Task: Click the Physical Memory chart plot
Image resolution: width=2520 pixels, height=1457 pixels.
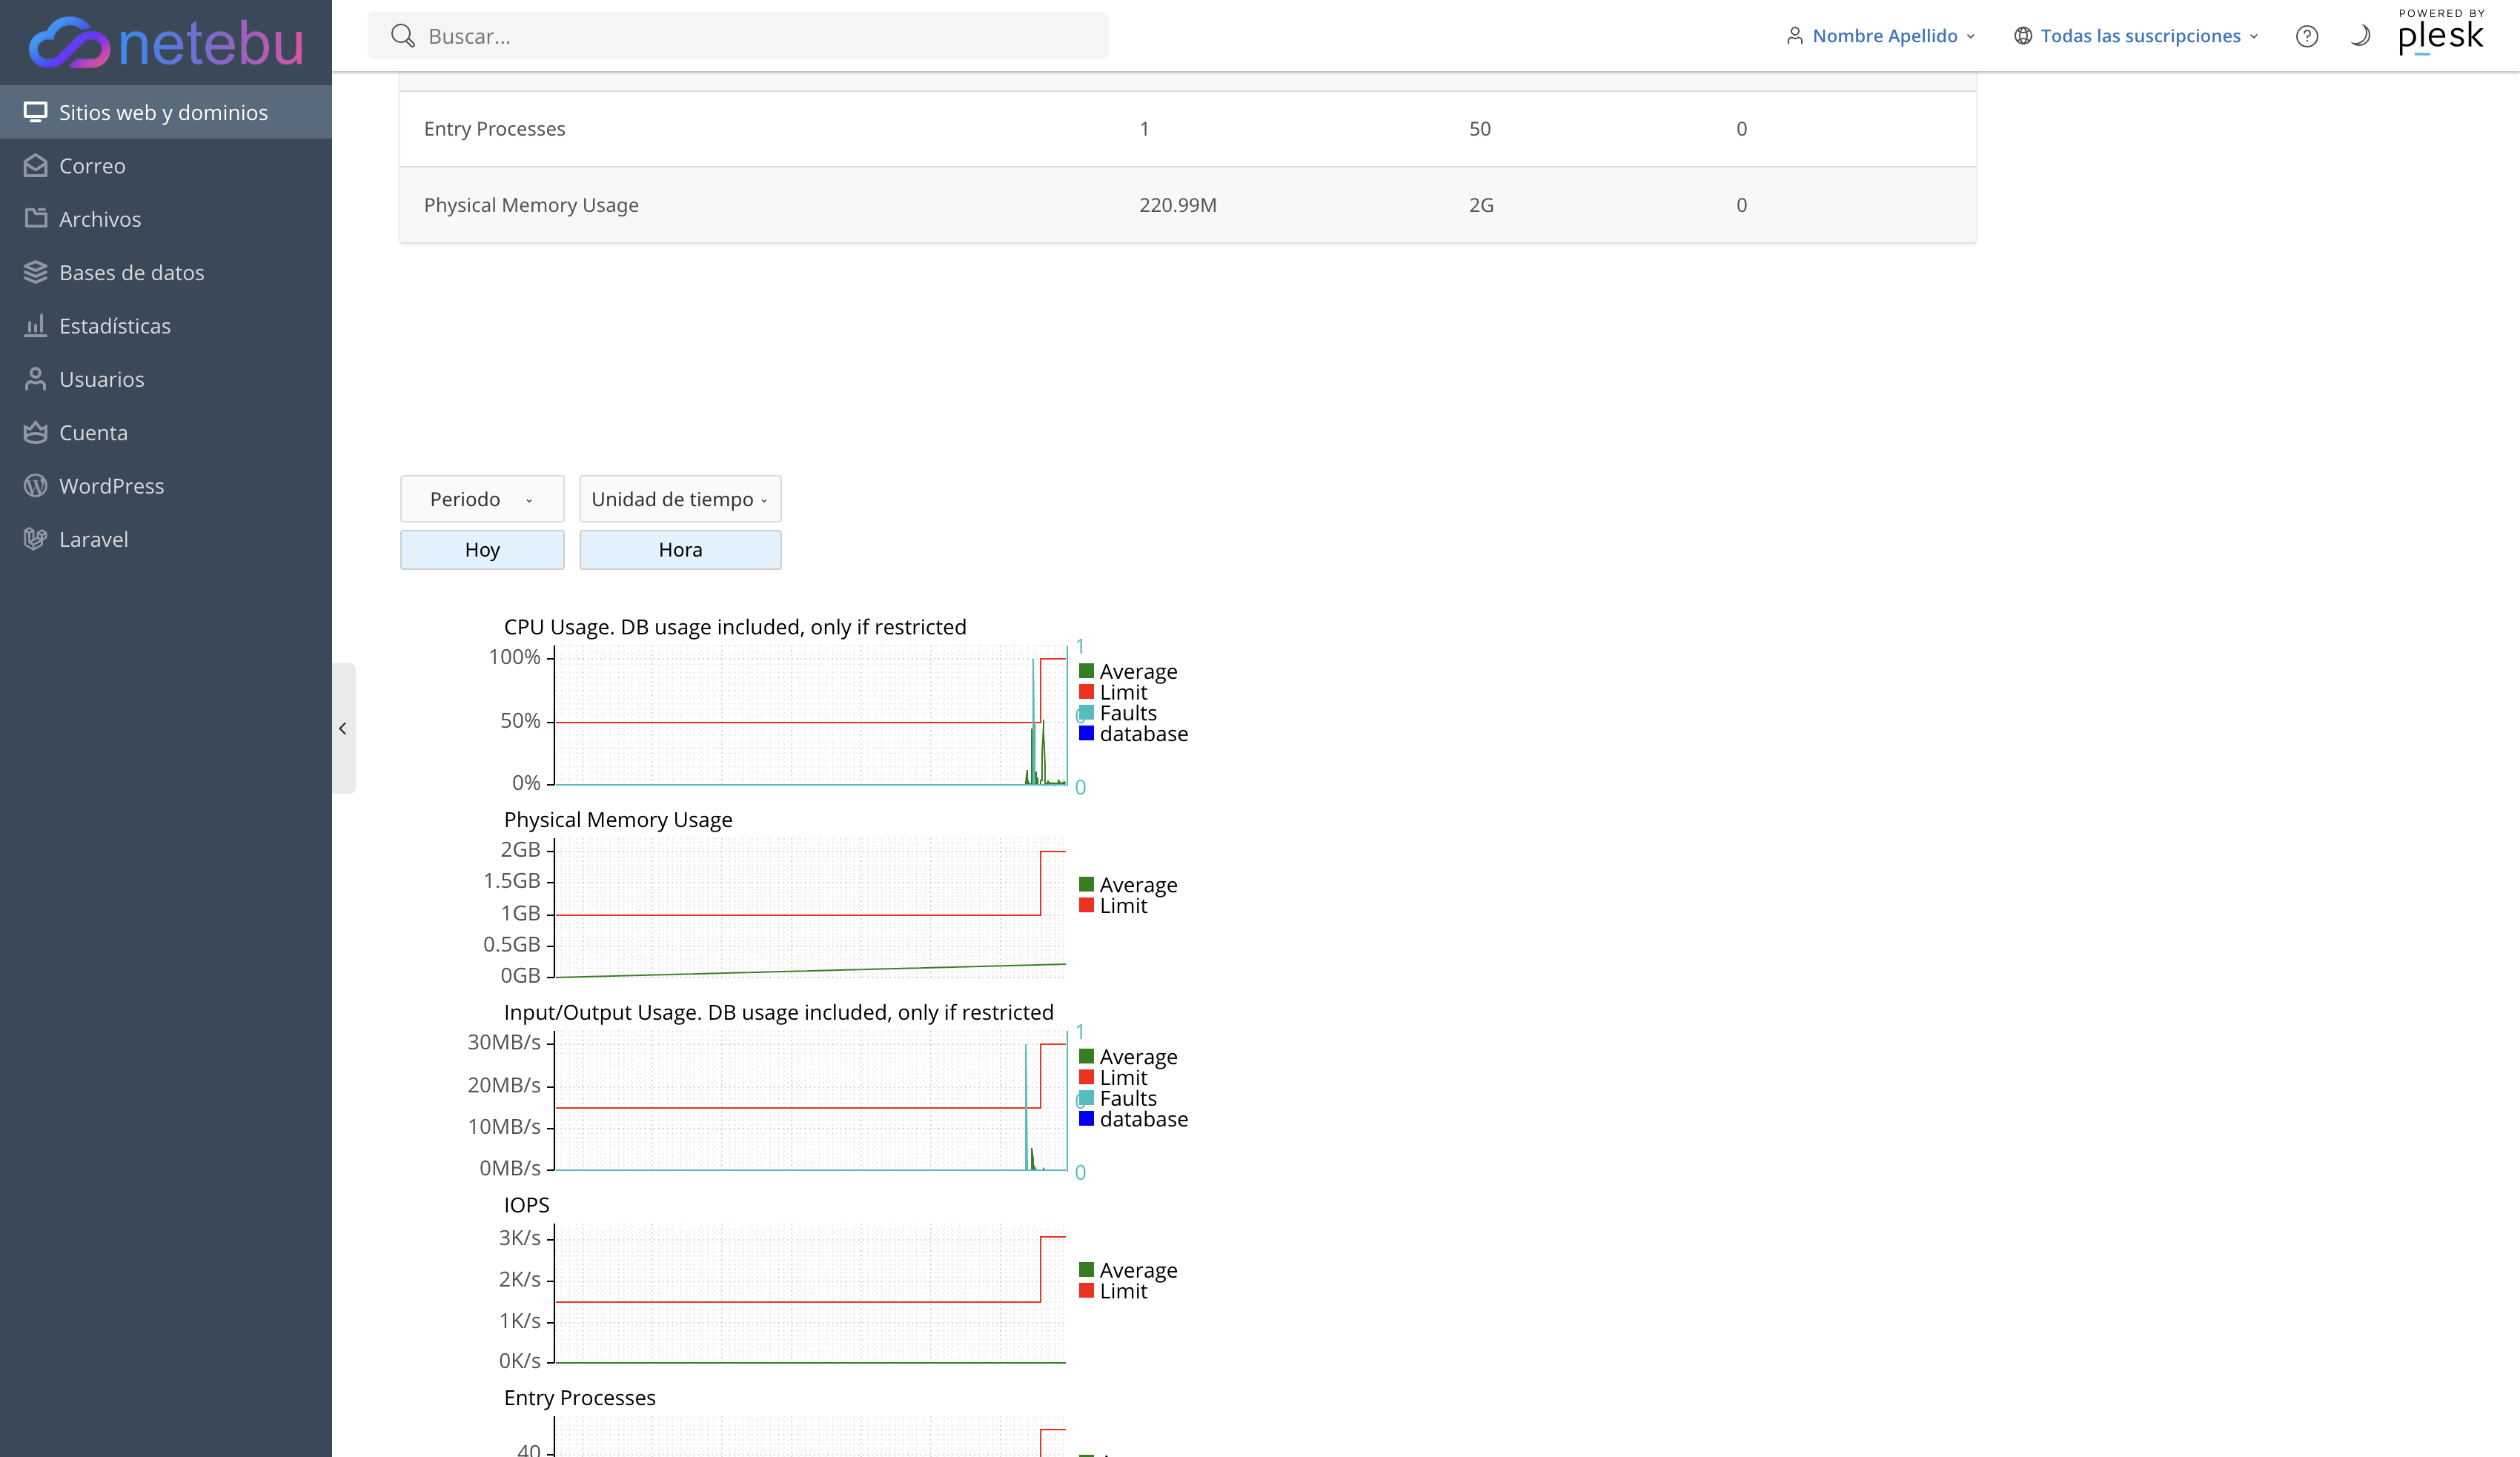Action: 810,908
